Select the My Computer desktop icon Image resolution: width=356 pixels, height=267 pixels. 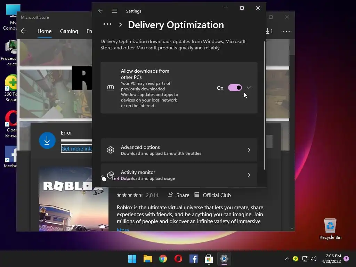(9, 17)
